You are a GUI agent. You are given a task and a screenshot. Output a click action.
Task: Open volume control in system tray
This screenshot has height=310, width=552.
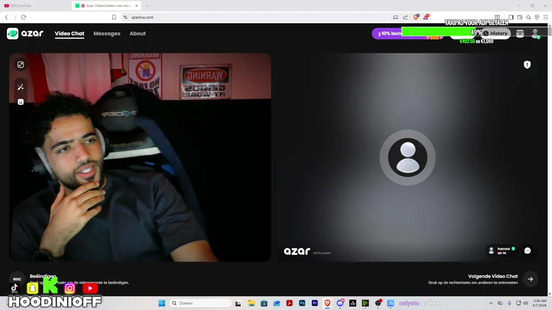pos(525,303)
